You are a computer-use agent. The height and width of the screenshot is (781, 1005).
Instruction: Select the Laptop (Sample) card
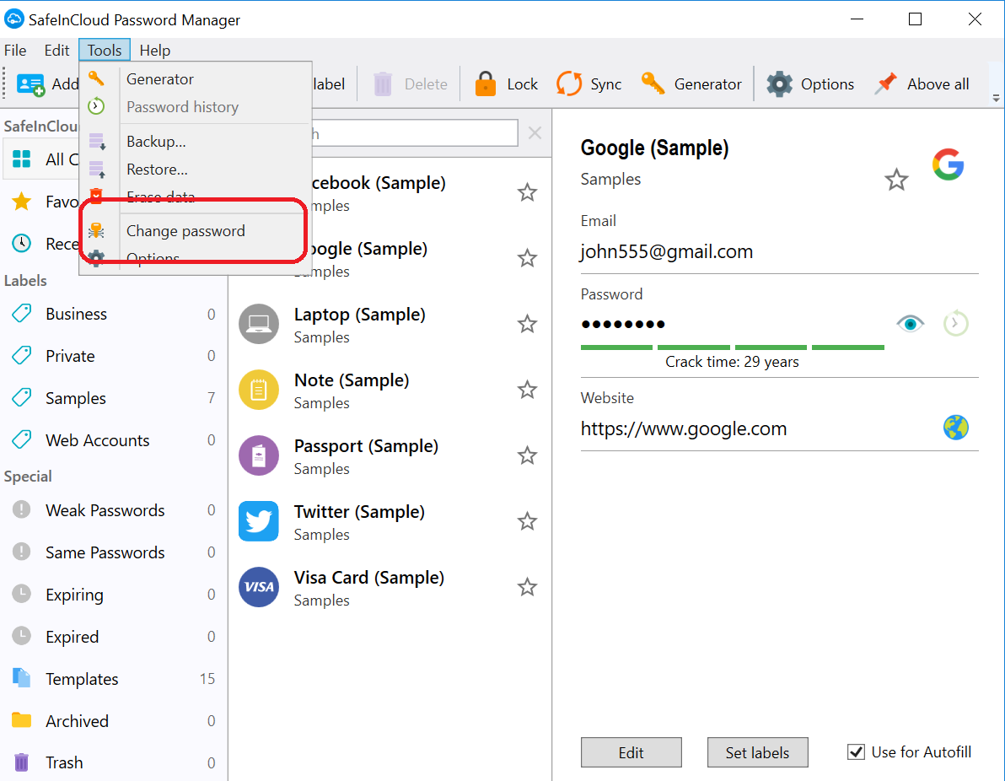click(389, 325)
